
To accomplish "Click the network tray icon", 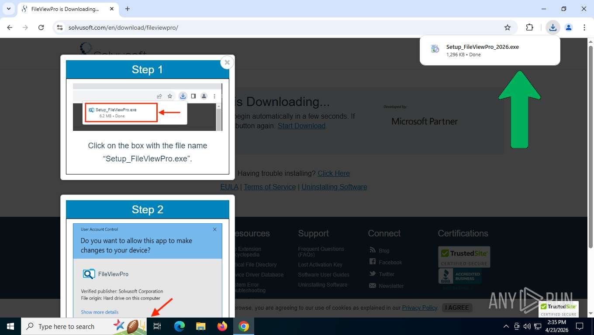I will 537,326.
